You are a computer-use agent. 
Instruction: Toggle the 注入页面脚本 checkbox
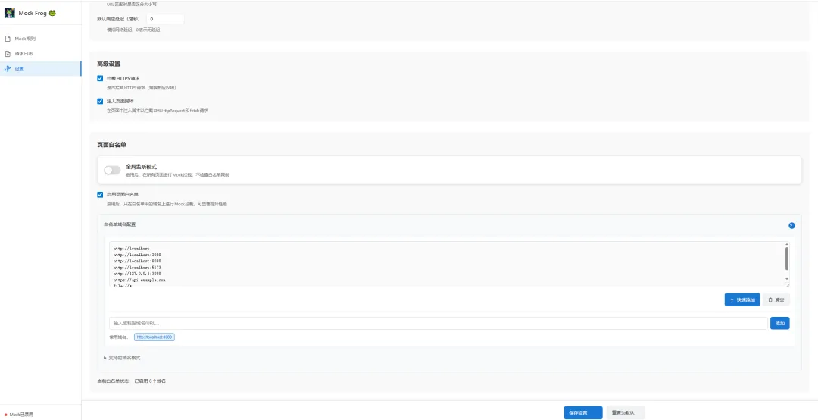(100, 102)
